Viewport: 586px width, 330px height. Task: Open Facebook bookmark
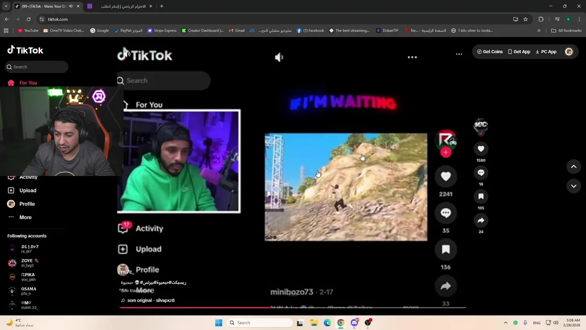[310, 31]
